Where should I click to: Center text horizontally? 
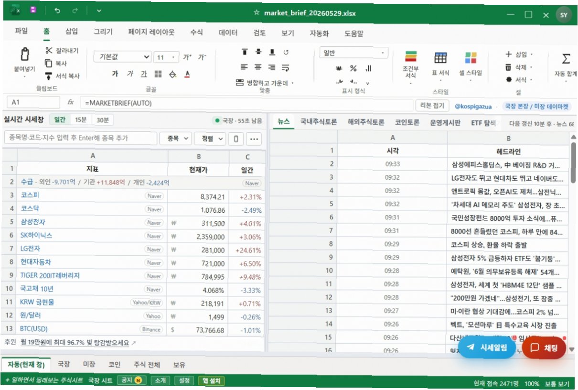click(258, 67)
